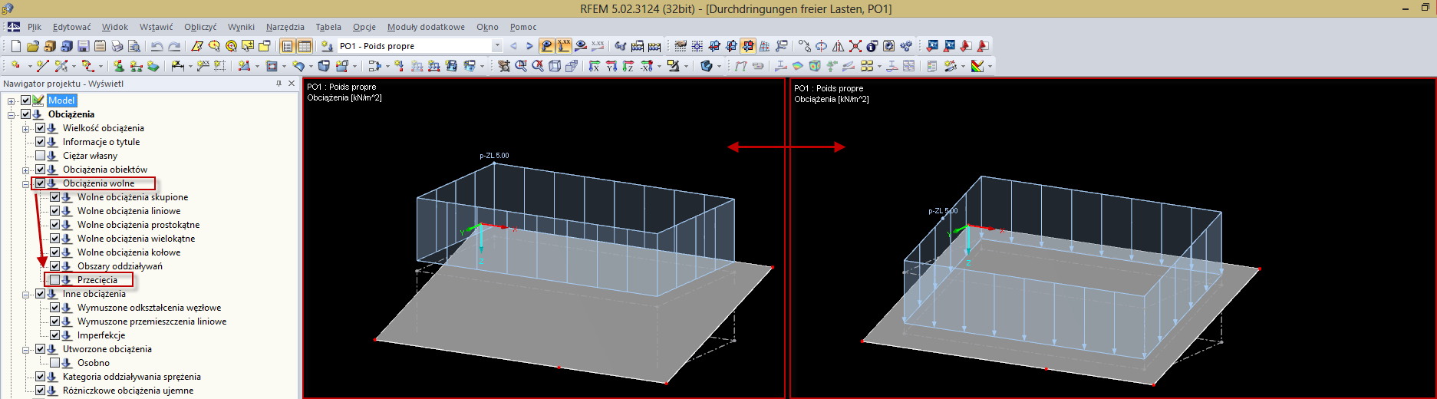Toggle the table panel icon

pos(305,46)
